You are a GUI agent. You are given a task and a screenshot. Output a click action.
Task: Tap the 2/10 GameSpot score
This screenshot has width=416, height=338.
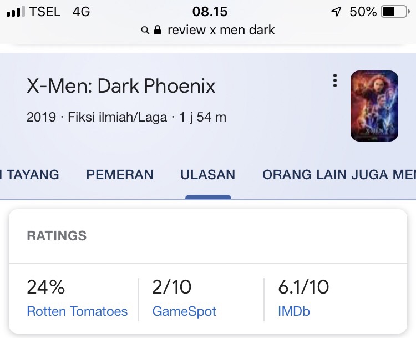pyautogui.click(x=172, y=287)
